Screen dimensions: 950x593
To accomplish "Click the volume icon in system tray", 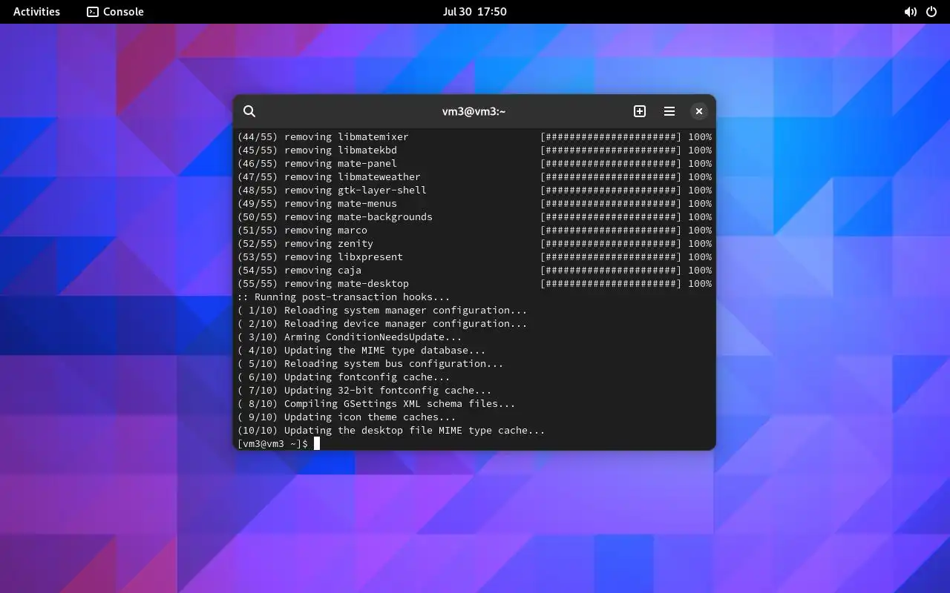I will 910,12.
